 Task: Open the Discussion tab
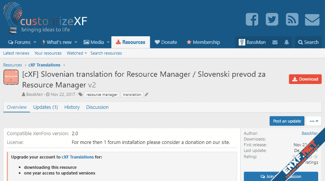pos(97,107)
